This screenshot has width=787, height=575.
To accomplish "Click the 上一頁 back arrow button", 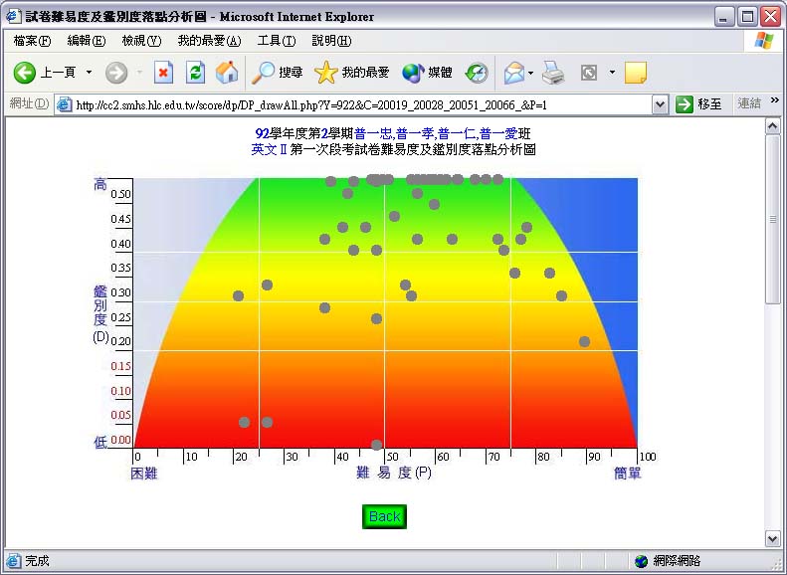I will 44,73.
